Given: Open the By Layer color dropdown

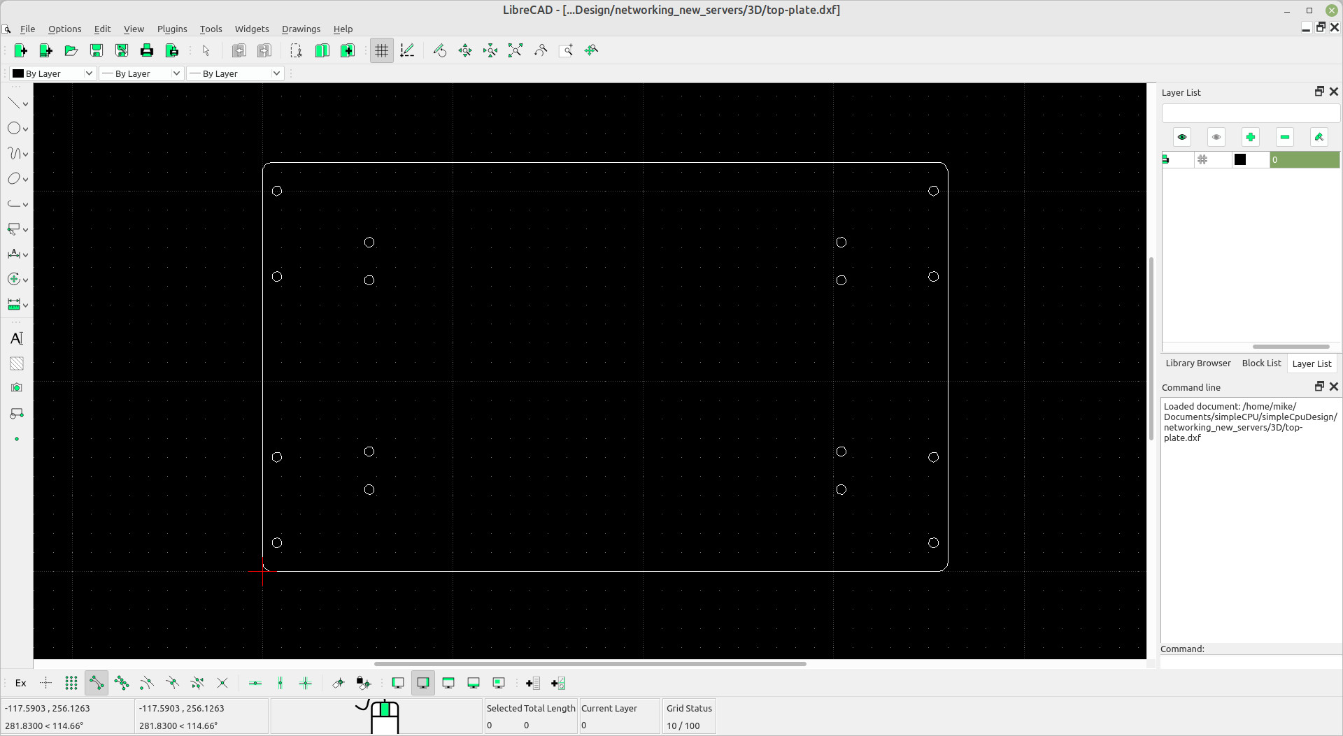Looking at the screenshot, I should 53,73.
